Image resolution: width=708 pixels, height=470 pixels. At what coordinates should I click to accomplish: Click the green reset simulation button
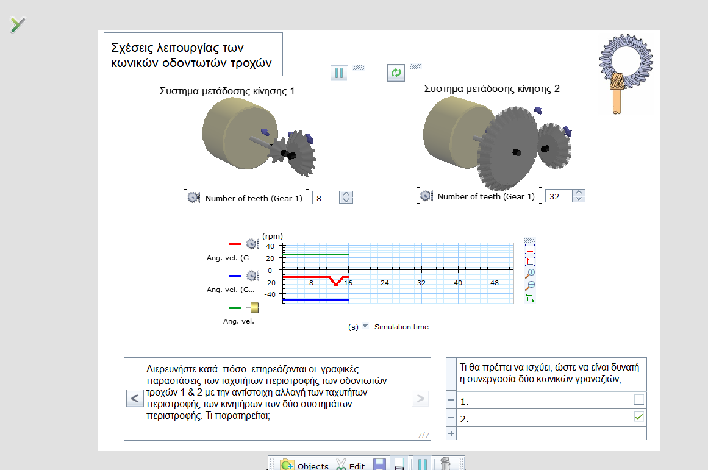tap(396, 73)
